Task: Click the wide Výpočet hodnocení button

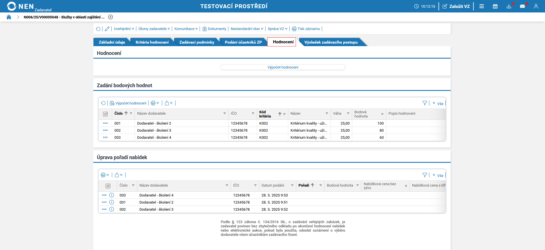Action: coord(283,67)
